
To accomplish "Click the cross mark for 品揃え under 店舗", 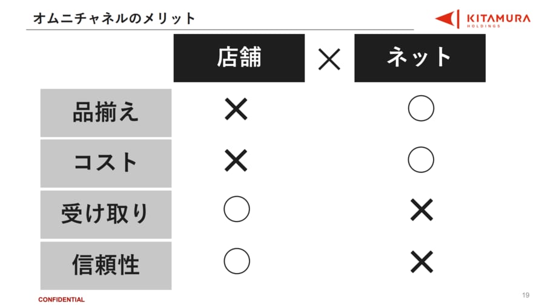I will [236, 110].
